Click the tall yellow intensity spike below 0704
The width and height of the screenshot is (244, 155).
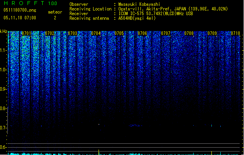point(99,152)
